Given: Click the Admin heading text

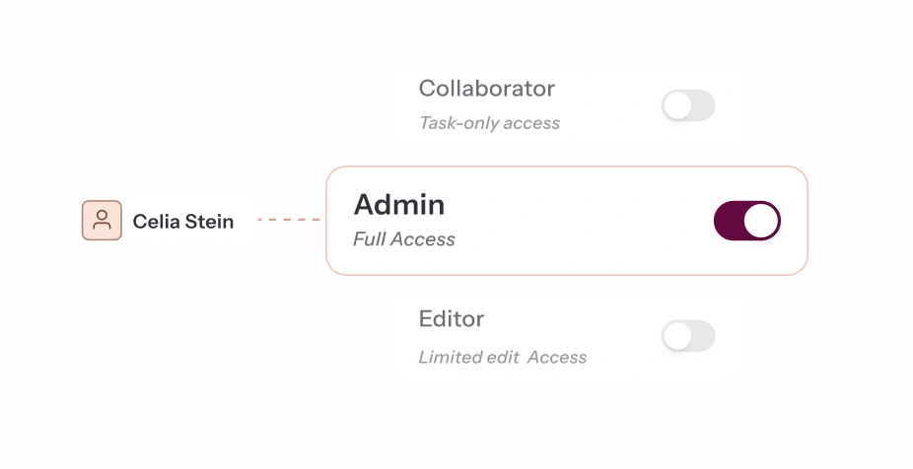Looking at the screenshot, I should 399,205.
